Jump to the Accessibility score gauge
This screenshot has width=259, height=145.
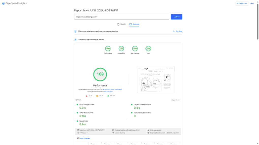click(121, 48)
